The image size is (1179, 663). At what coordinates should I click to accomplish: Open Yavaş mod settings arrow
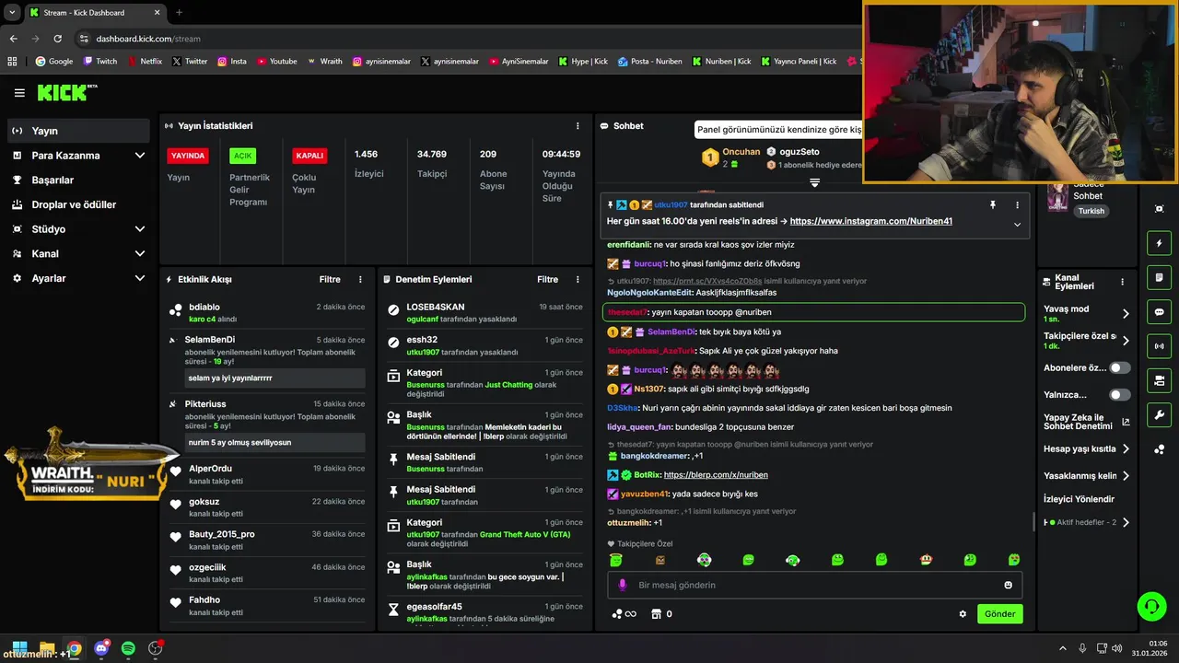(x=1126, y=314)
